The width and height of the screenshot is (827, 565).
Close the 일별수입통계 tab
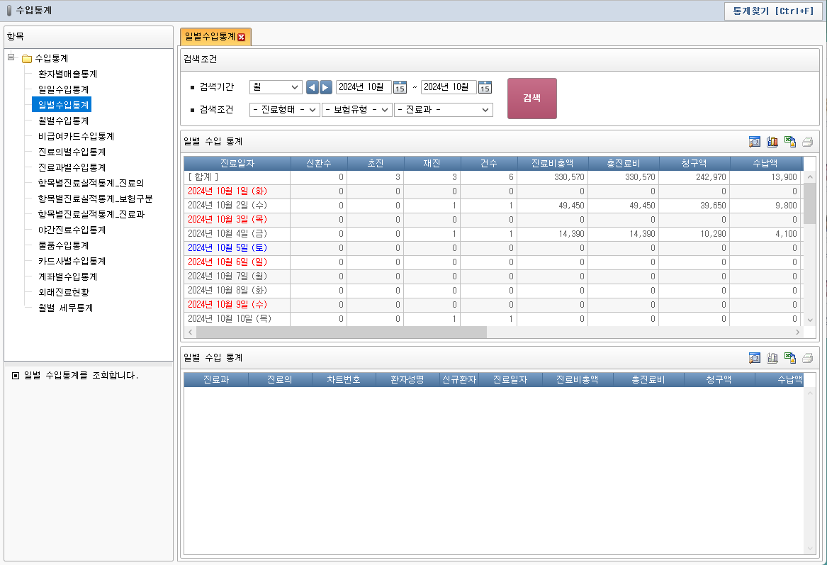point(242,37)
